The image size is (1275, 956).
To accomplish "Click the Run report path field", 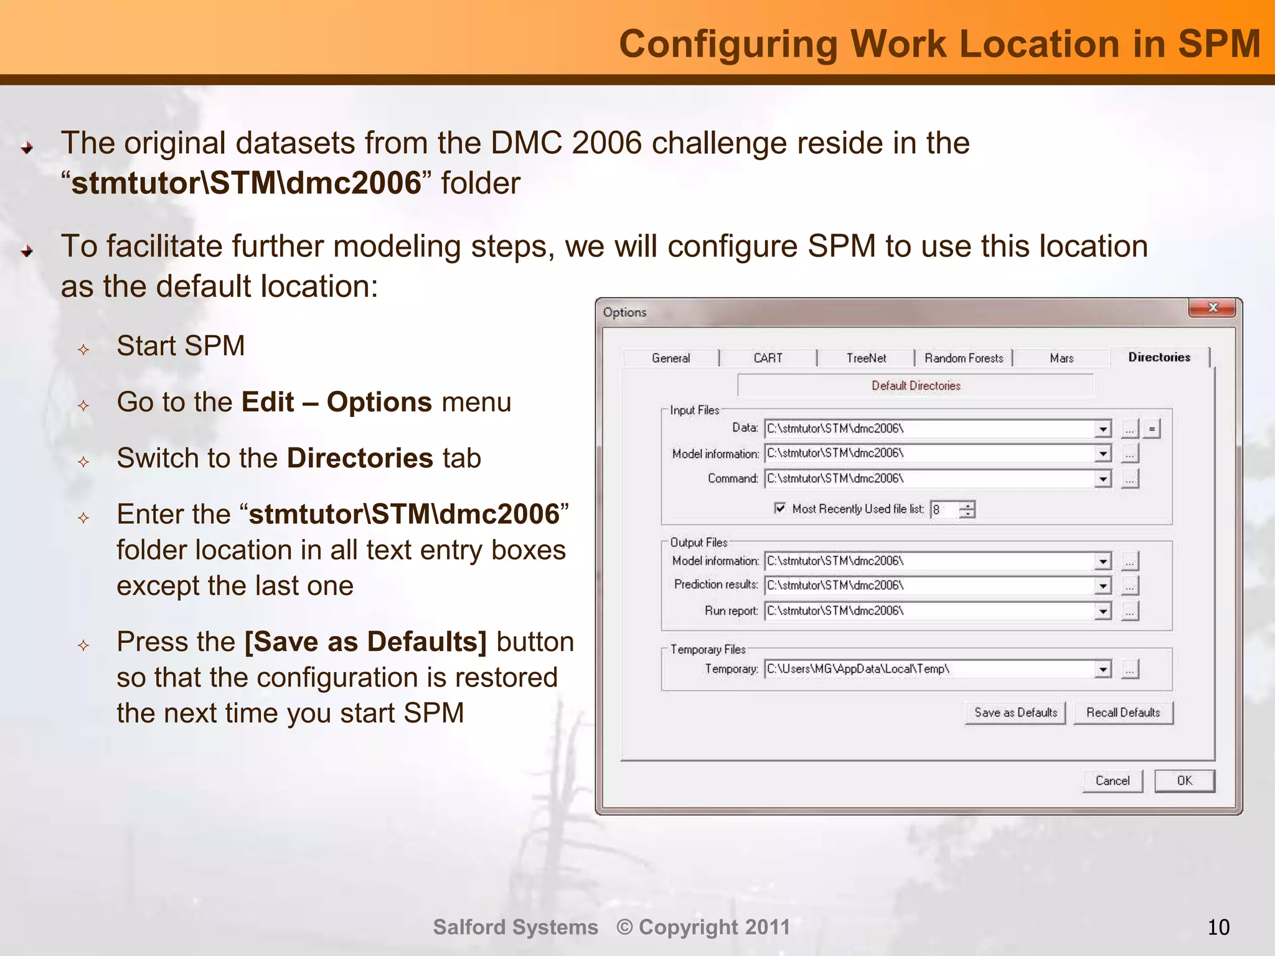I will 929,611.
